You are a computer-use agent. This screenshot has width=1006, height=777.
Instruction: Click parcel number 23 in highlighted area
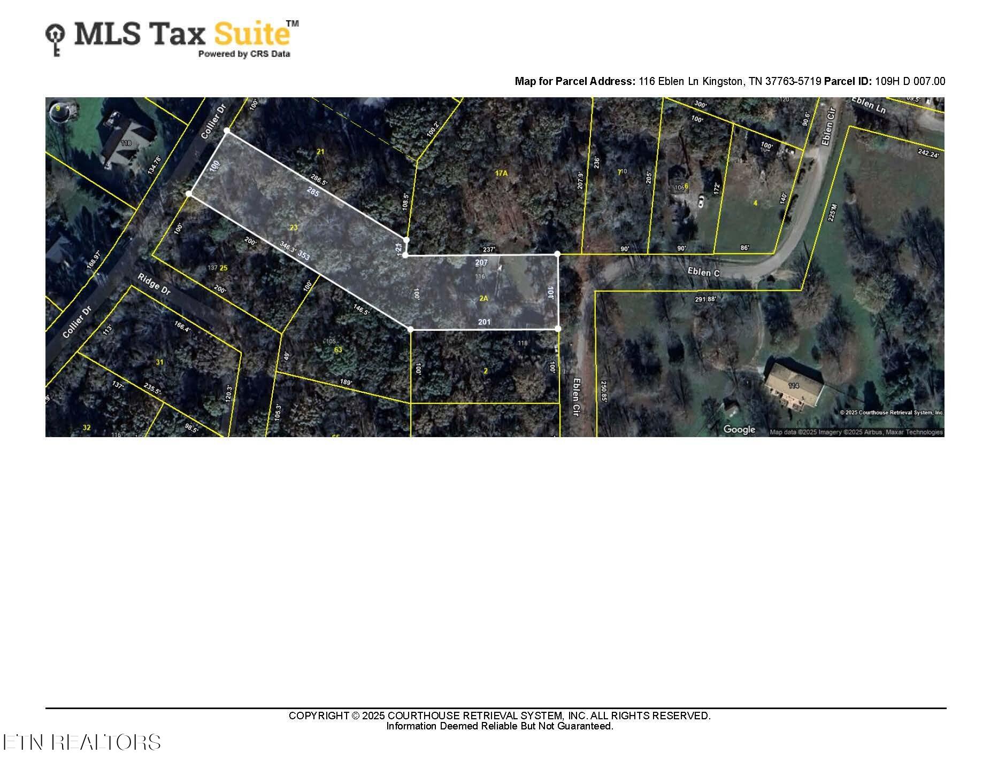293,228
